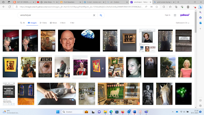Open the yellow-framed painting thumbnail
This screenshot has height=115, width=204.
[10, 67]
